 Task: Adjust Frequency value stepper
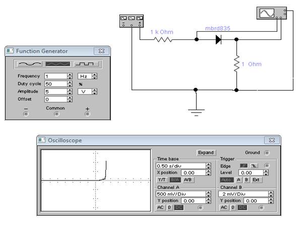tap(70, 76)
